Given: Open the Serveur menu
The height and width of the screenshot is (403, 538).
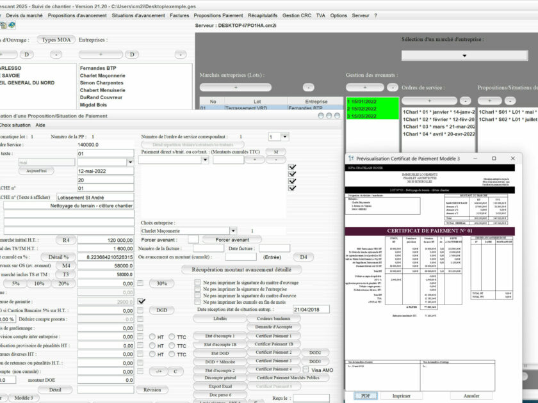Looking at the screenshot, I should click(x=360, y=15).
